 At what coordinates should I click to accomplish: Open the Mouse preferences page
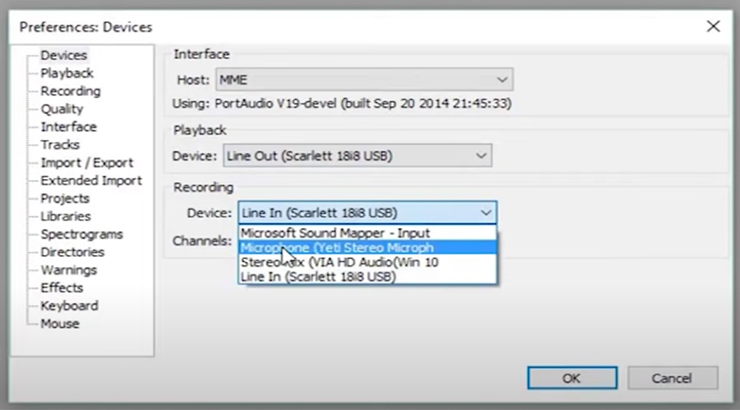click(60, 323)
